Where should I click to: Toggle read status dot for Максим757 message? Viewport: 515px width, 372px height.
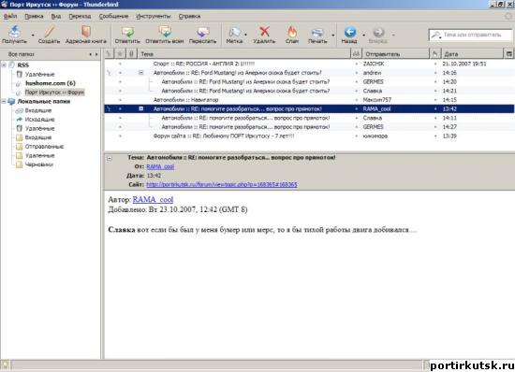click(356, 100)
